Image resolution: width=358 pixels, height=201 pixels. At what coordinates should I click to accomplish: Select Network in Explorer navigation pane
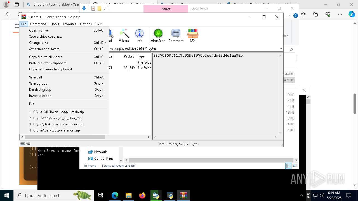point(100,152)
